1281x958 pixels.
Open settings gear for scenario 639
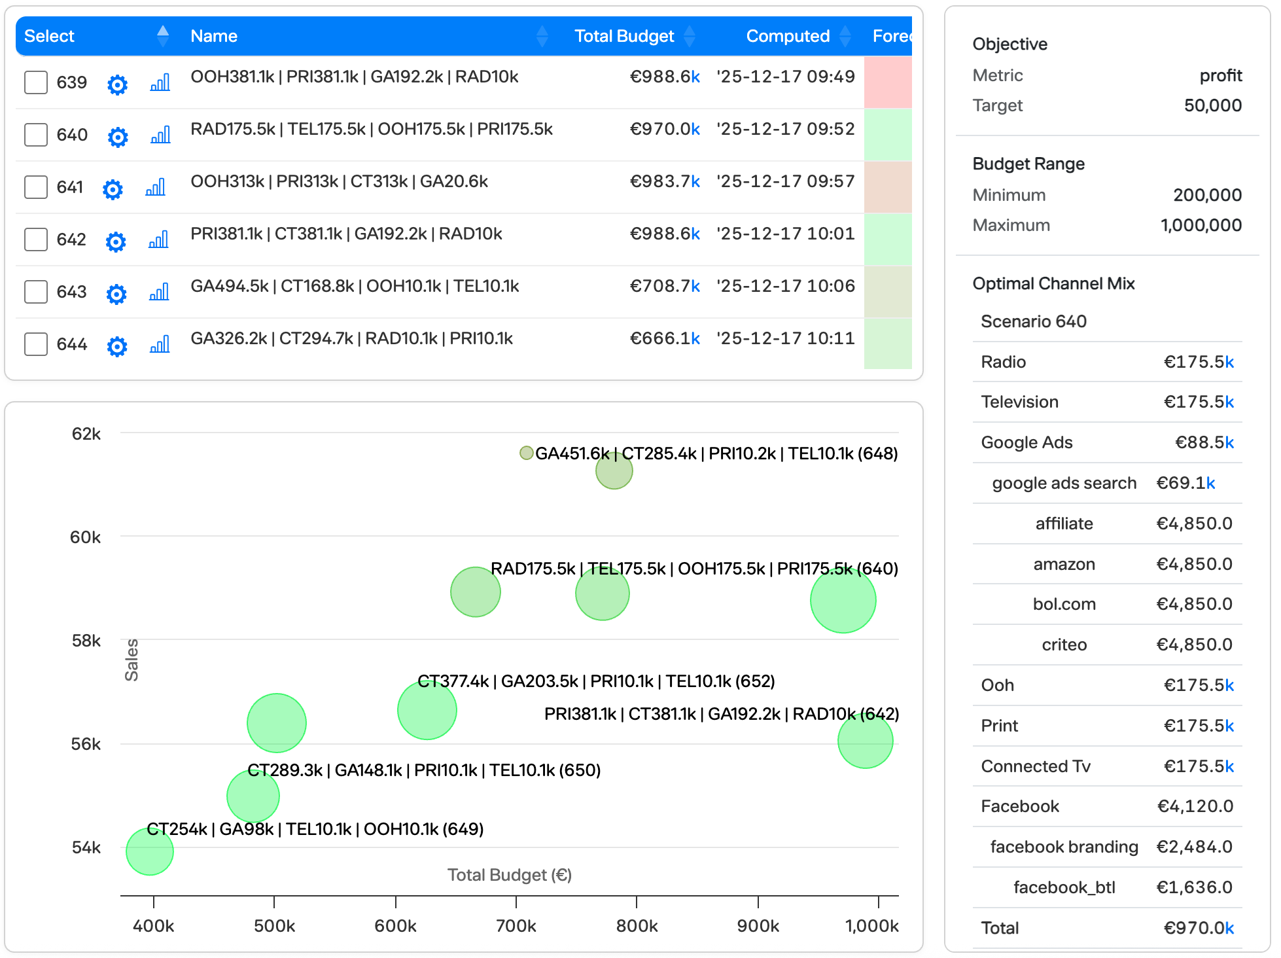click(x=117, y=84)
